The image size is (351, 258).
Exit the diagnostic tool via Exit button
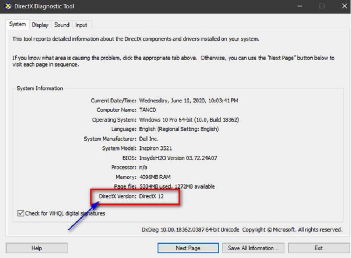tap(318, 248)
